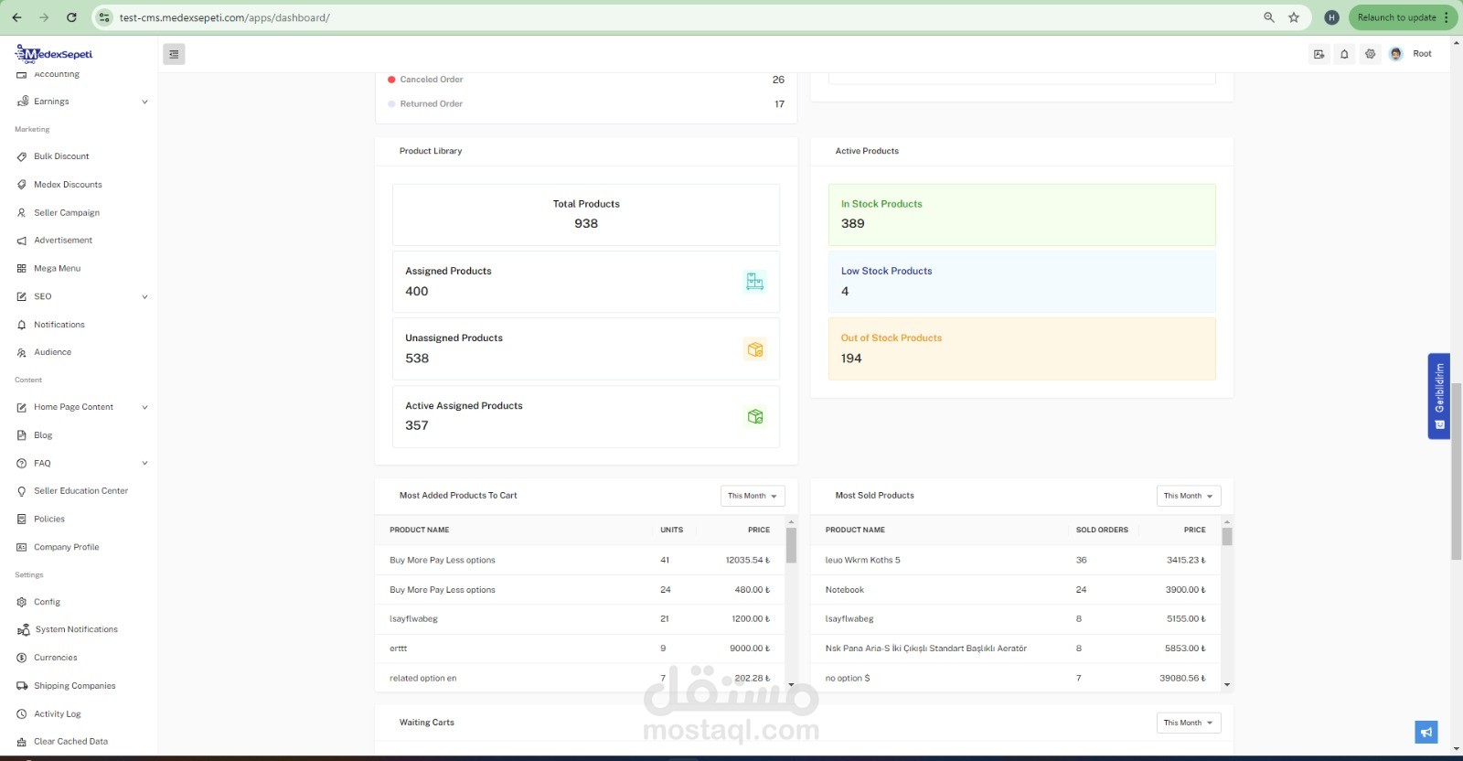Screen dimensions: 1463x761
Task: Open This Month dropdown for Most Sold Products
Action: click(1189, 496)
